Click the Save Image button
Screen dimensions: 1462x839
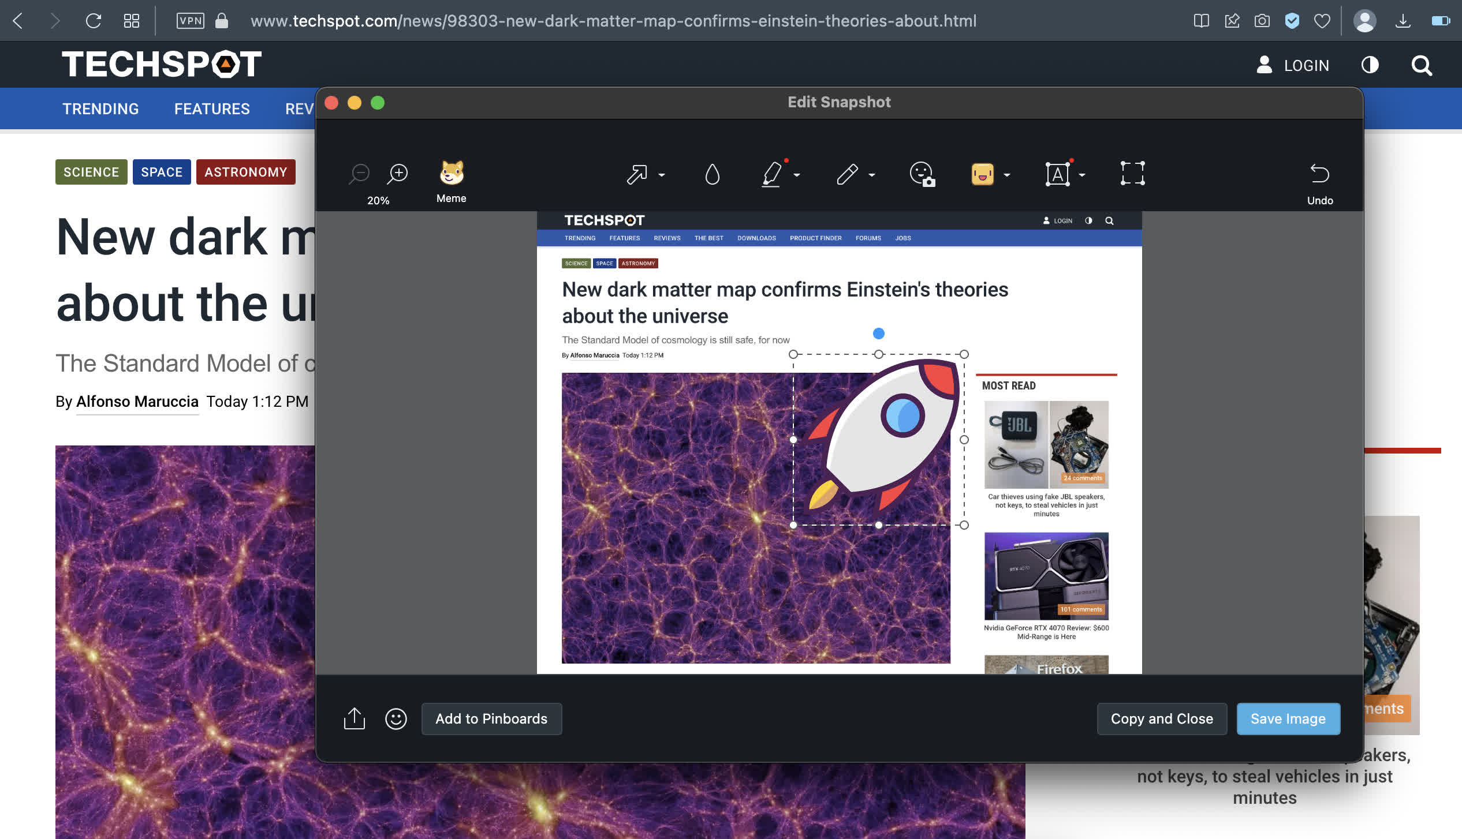pos(1288,718)
